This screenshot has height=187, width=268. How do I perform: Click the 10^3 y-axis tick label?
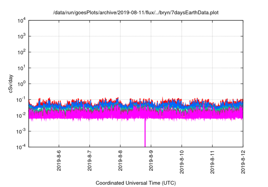[22, 36]
